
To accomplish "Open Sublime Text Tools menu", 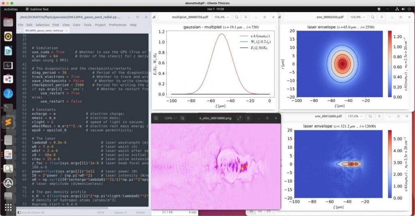I will coord(88,25).
